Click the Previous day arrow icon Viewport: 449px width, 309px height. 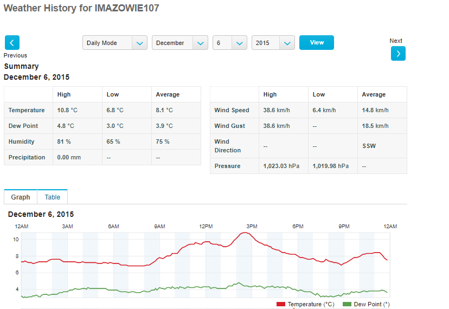click(12, 43)
